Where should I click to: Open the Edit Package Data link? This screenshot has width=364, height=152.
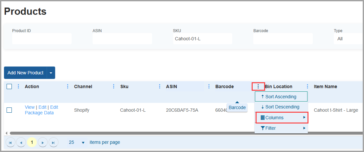click(x=41, y=110)
